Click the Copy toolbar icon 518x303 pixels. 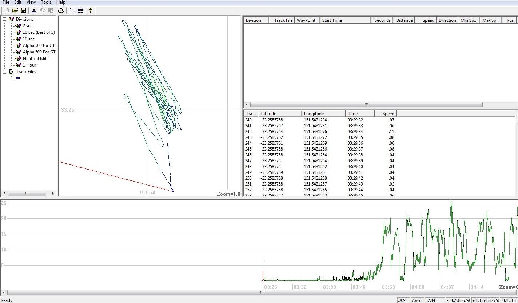42,10
